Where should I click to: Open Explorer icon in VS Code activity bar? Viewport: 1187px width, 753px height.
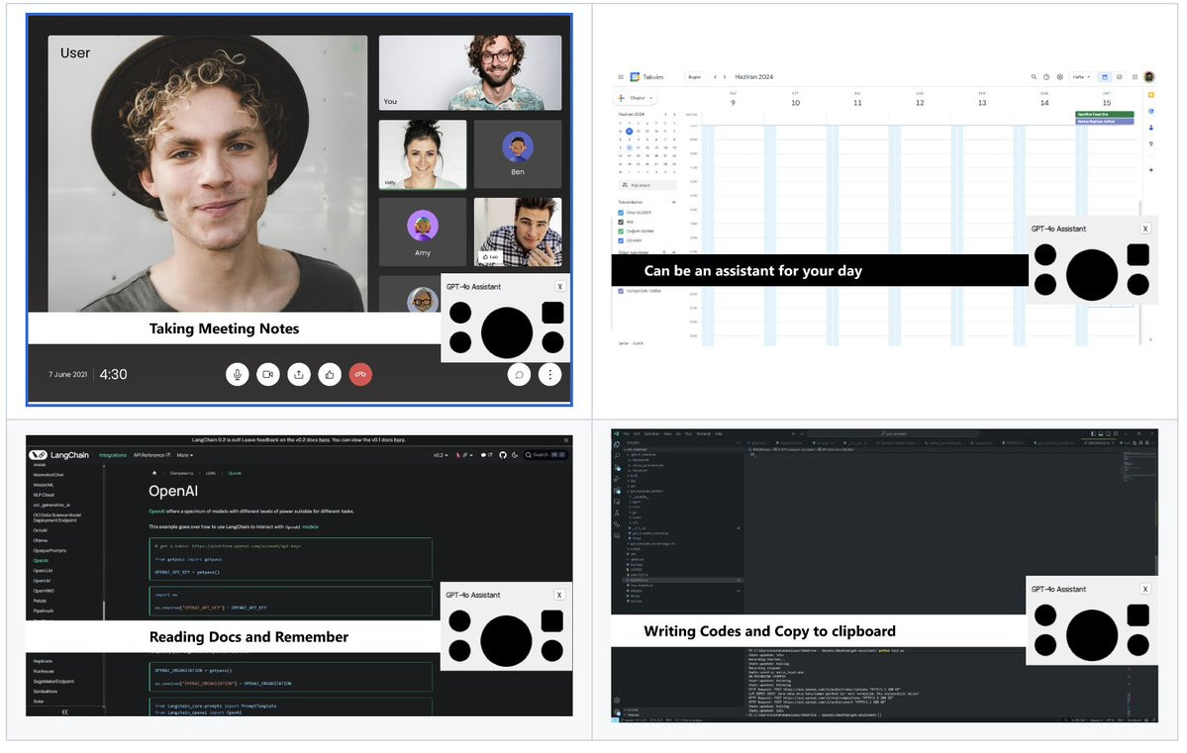616,444
